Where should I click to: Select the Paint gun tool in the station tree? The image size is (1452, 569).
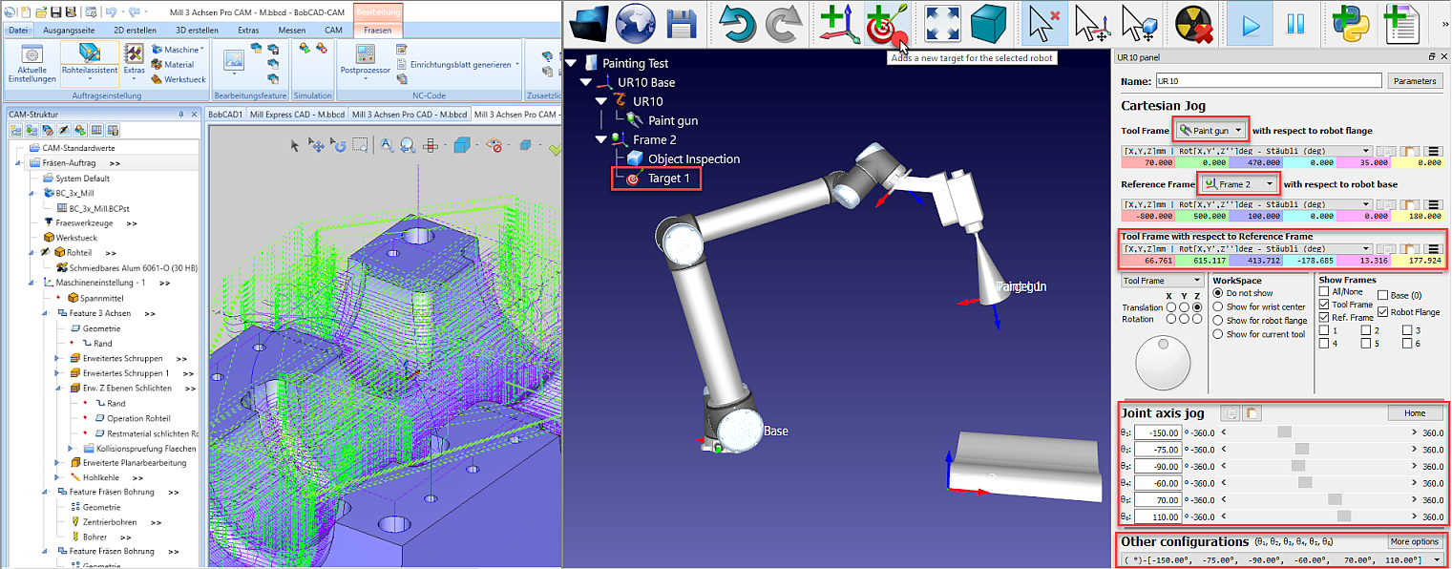coord(674,122)
